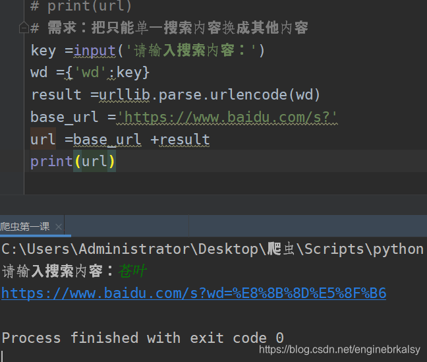
Task: Click the commented # print(url) line
Action: pos(81,6)
